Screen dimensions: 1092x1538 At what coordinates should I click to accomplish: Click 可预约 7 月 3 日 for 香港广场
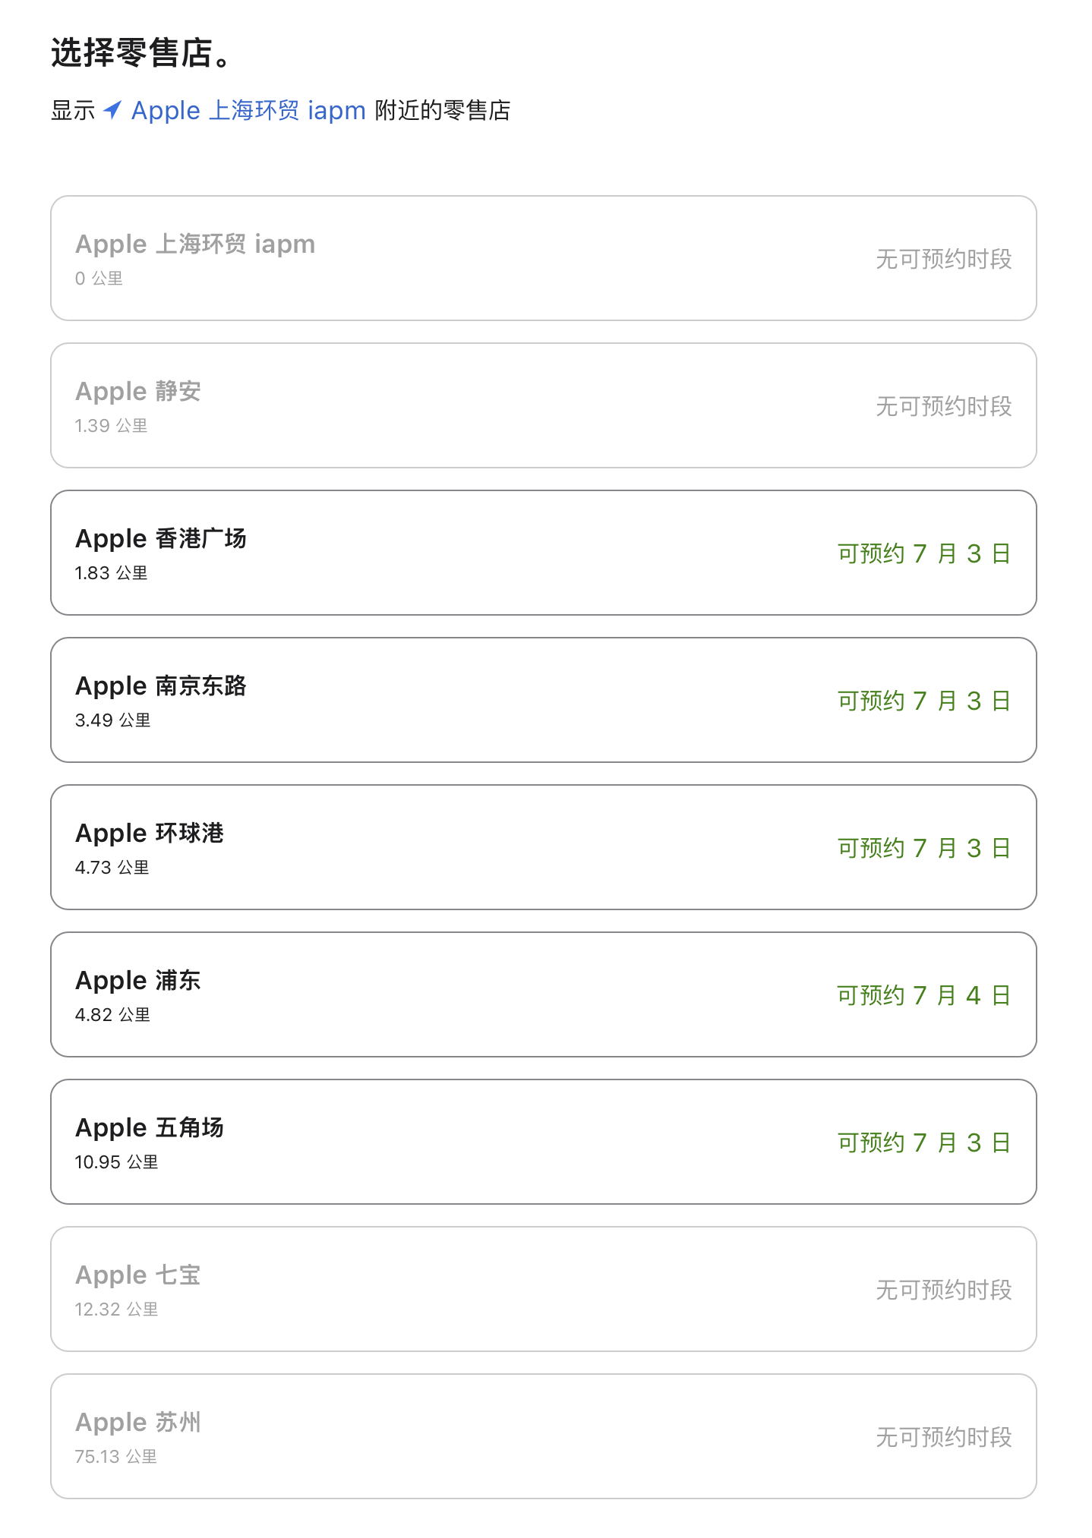[923, 553]
